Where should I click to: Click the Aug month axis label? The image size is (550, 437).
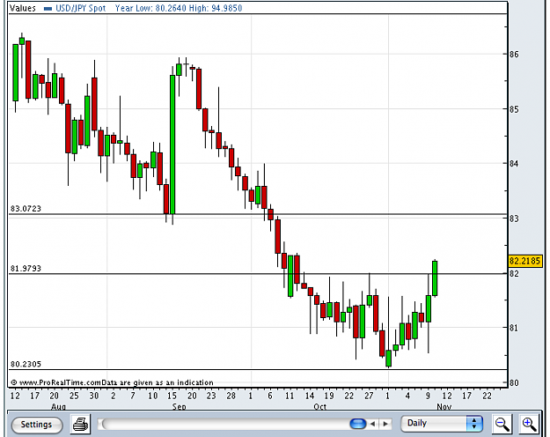pos(58,406)
